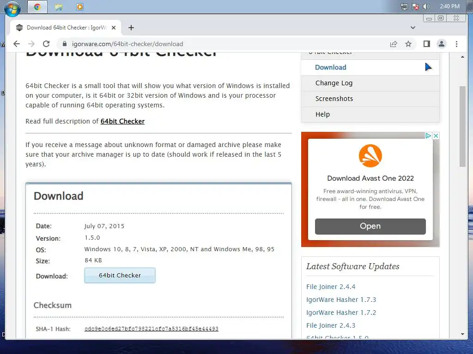Click the July 07, 2015 date value

click(104, 226)
